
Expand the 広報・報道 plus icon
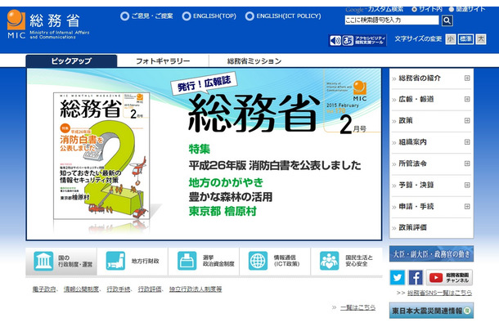tap(467, 99)
